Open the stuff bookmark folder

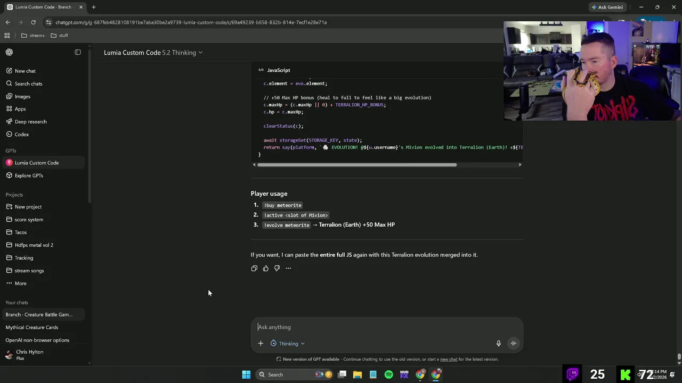coord(59,36)
